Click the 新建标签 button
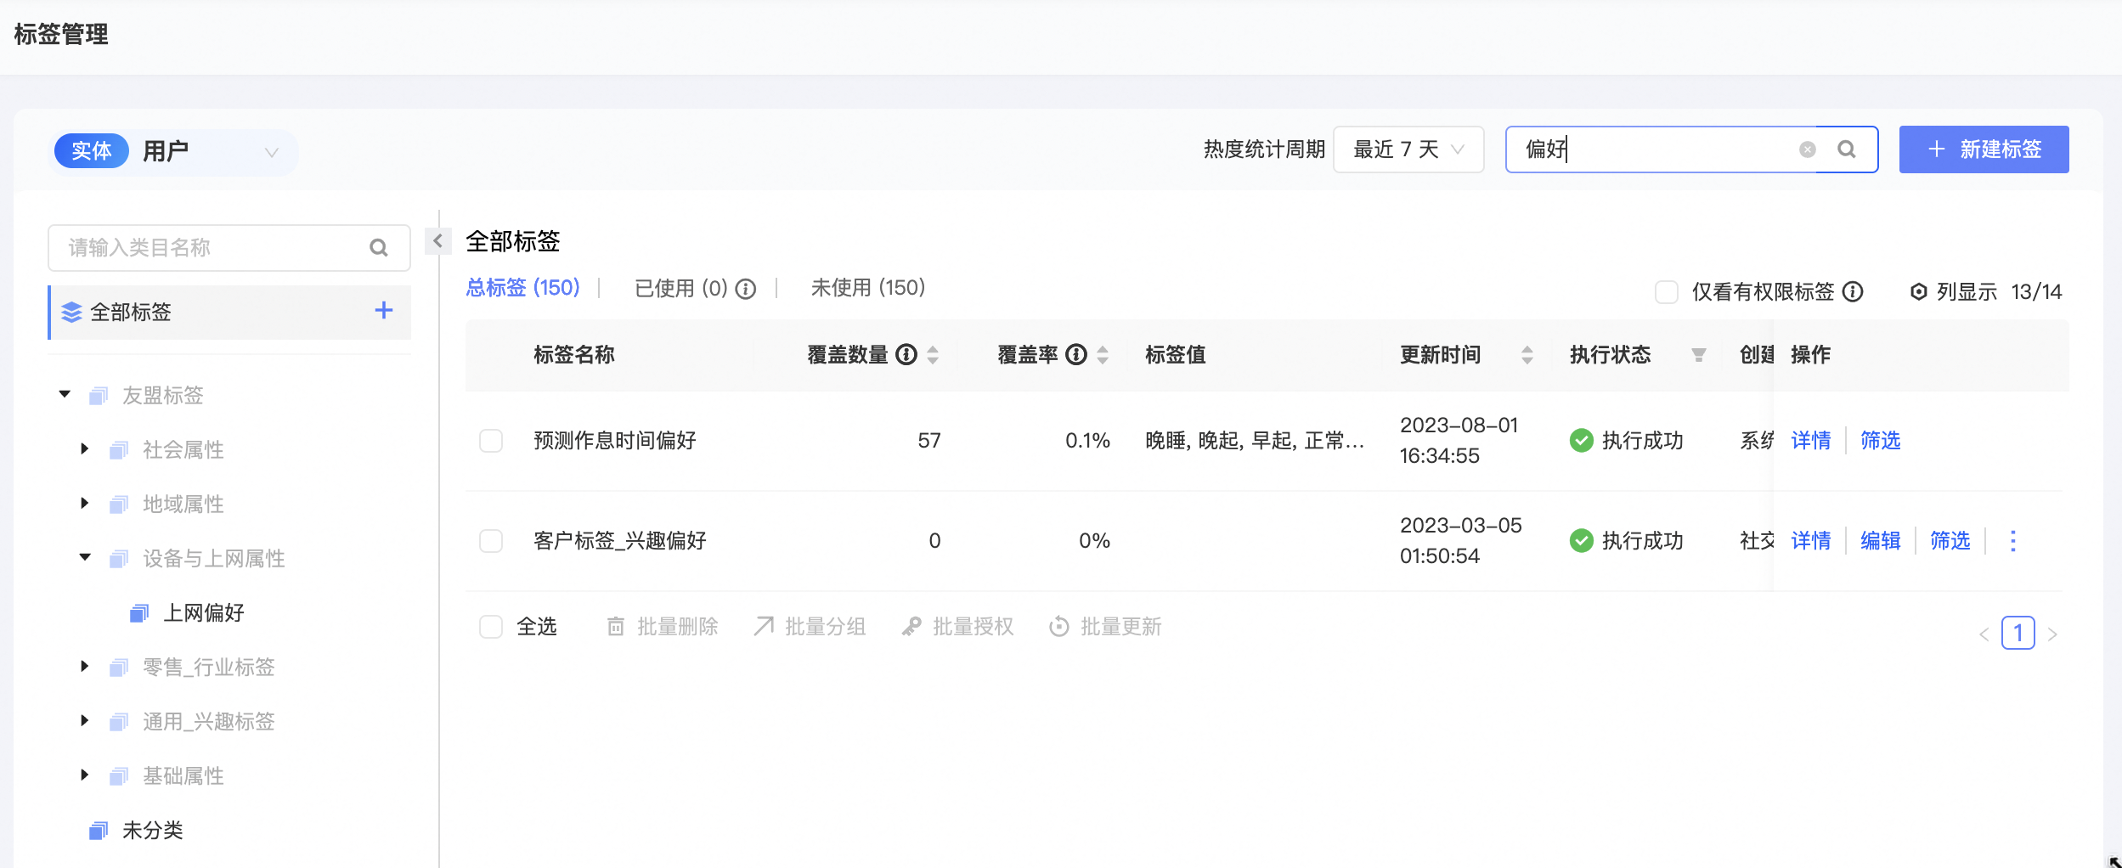 (1984, 149)
